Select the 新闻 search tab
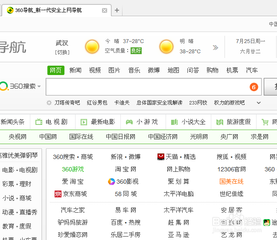277x240 pixels. click(x=75, y=70)
